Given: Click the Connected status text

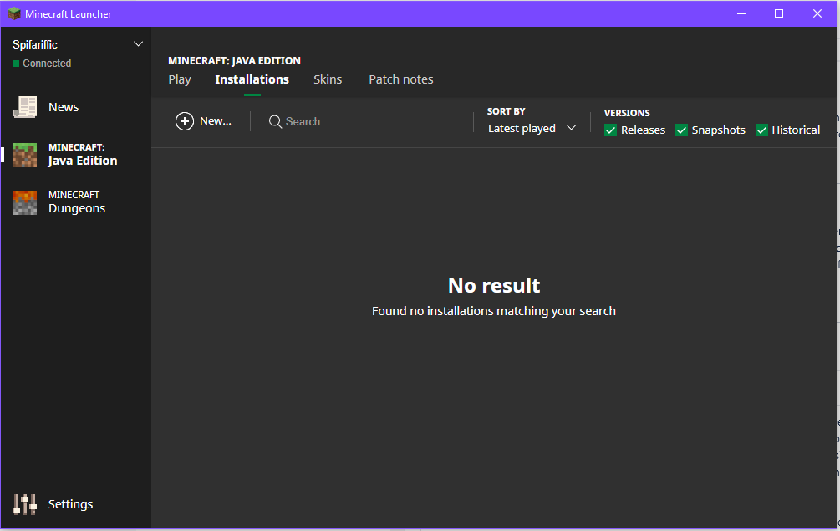Looking at the screenshot, I should pos(47,64).
